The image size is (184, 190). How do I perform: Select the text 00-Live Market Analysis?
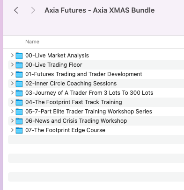(x=57, y=56)
